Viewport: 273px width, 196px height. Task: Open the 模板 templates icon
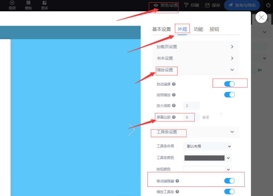coord(28,3)
